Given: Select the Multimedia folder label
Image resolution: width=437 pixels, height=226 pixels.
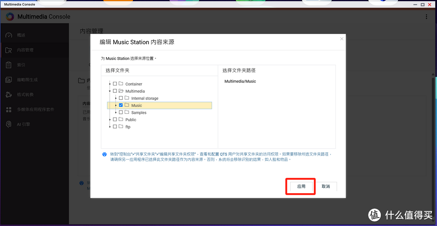Looking at the screenshot, I should point(135,91).
